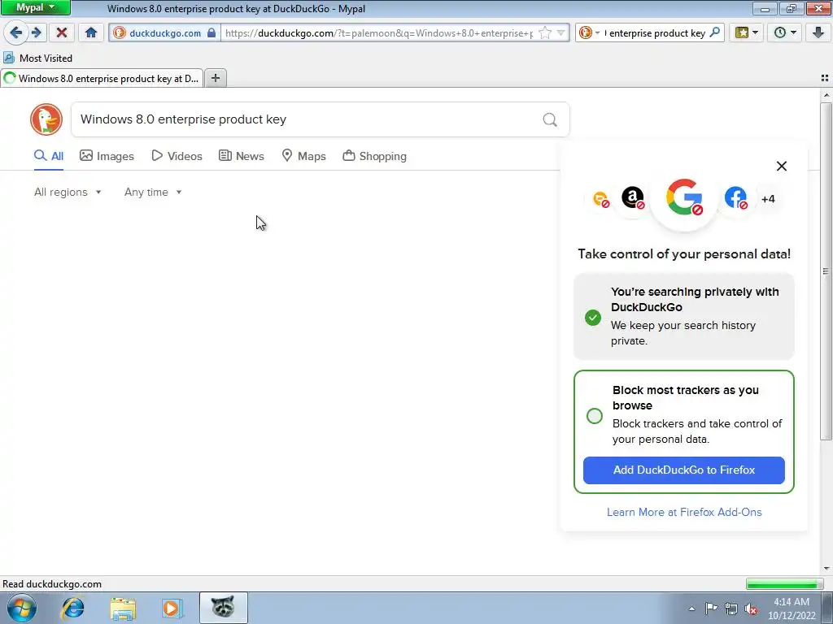833x624 pixels.
Task: Switch to the Maps results tab
Action: coord(303,156)
